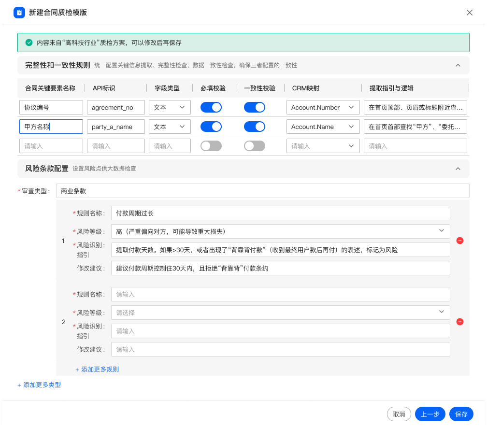Collapse the 完整性和一致性规则 section

pos(458,65)
